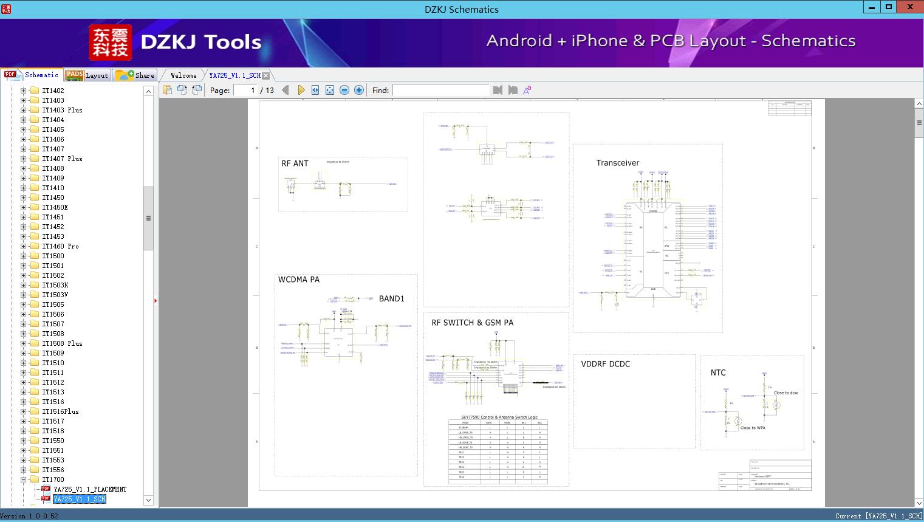This screenshot has width=924, height=522.
Task: Click the copy document icon in toolbar
Action: point(168,90)
